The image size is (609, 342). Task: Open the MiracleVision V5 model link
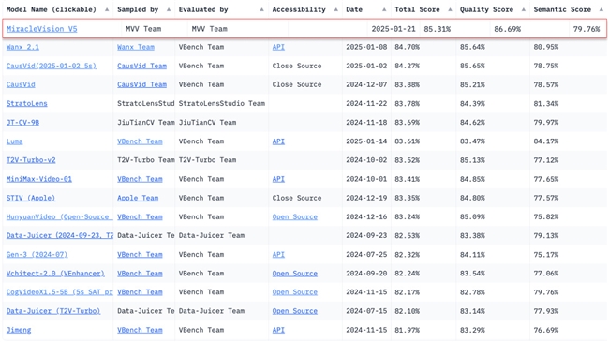coord(41,29)
